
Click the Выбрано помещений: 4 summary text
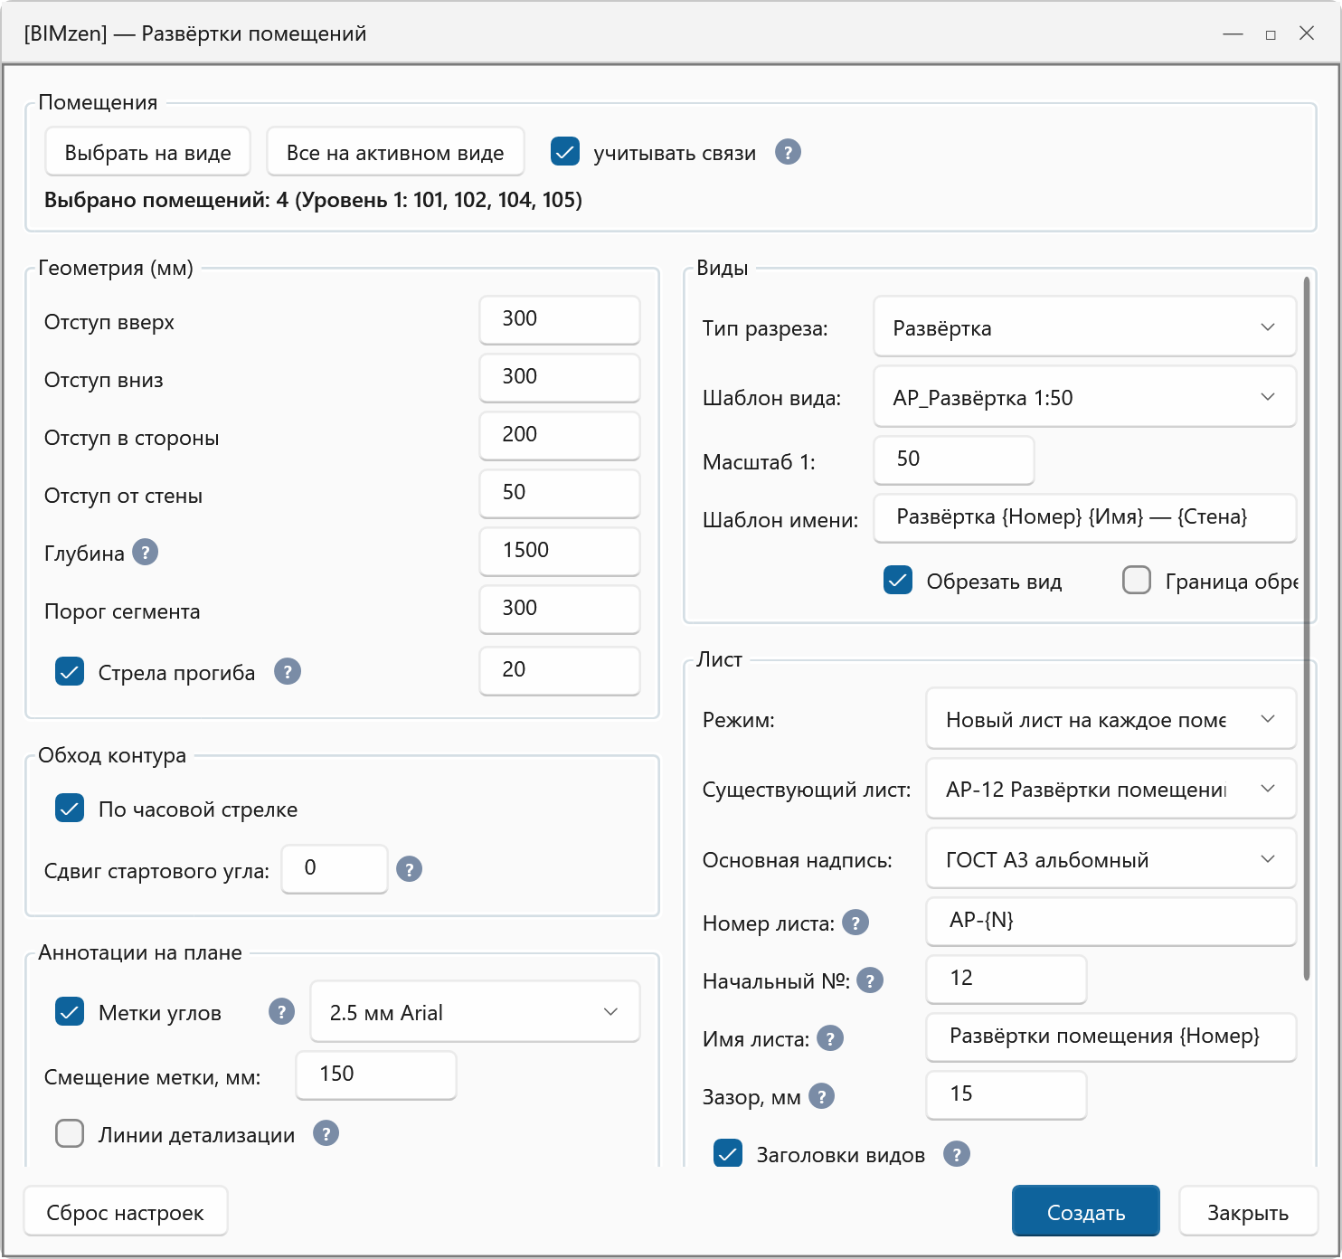tap(313, 200)
